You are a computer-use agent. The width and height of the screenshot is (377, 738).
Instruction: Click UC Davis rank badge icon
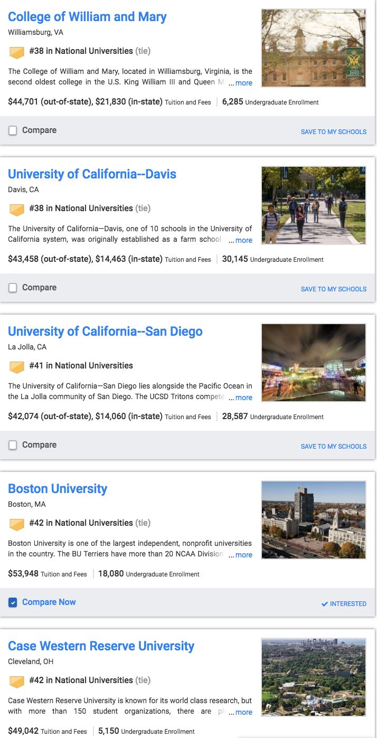[17, 210]
